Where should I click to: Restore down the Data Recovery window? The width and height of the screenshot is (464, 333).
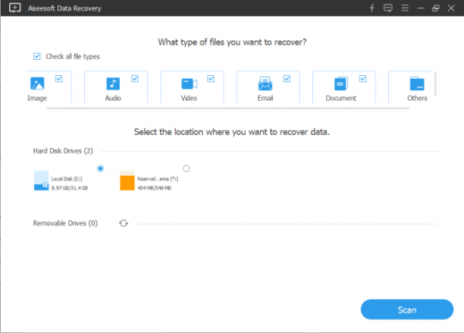coord(436,8)
